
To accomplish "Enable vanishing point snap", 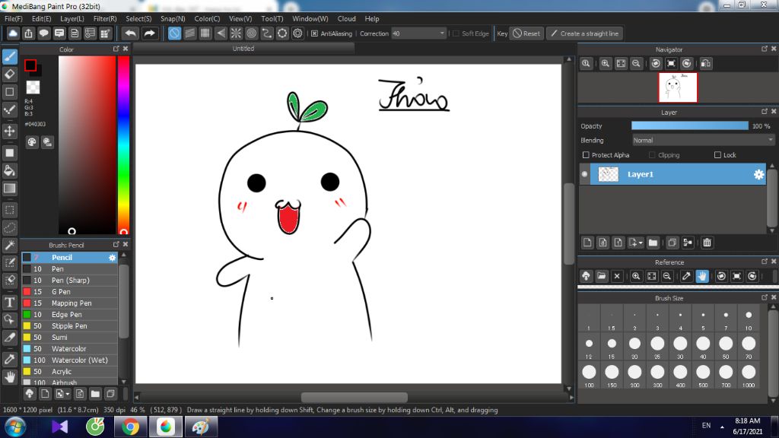I will click(x=221, y=33).
